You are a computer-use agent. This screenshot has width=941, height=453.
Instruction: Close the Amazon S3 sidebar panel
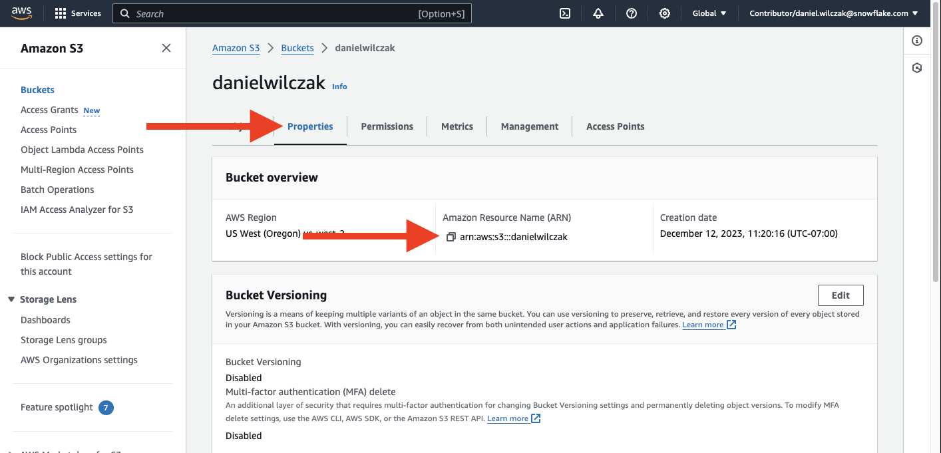(x=166, y=48)
